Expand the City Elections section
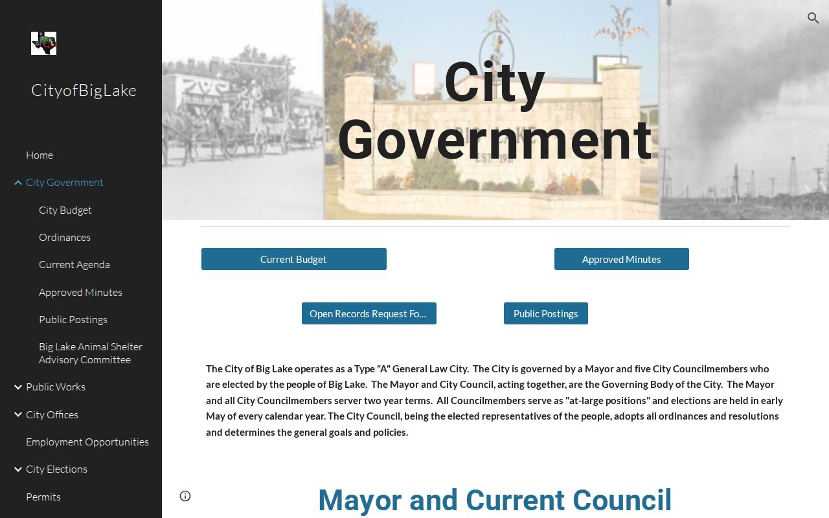This screenshot has width=829, height=518. click(x=18, y=469)
